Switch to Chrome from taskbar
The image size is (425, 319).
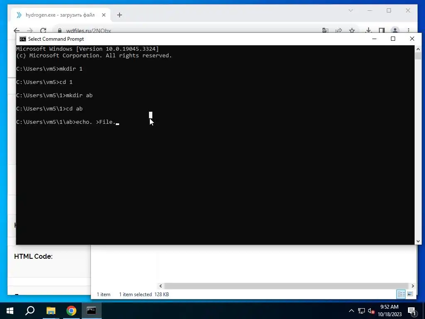tap(71, 311)
